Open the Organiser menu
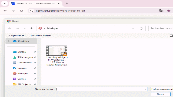Screen dimensions: 173x97 coord(16,36)
